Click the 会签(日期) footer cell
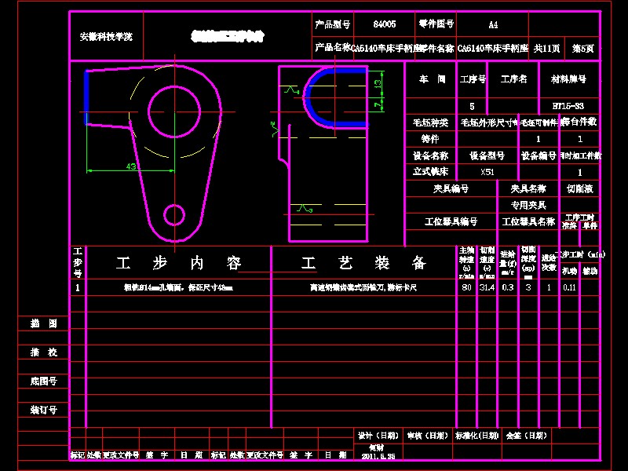 (526, 436)
